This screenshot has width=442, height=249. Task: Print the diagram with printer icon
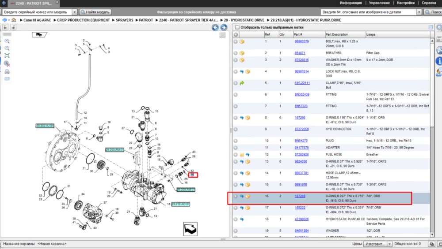7,72
